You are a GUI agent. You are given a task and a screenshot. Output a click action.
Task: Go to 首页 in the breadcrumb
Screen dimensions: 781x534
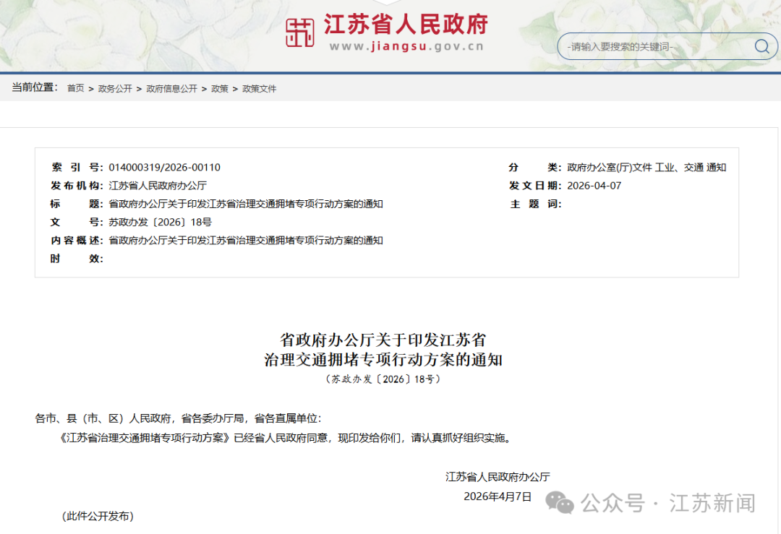click(75, 89)
